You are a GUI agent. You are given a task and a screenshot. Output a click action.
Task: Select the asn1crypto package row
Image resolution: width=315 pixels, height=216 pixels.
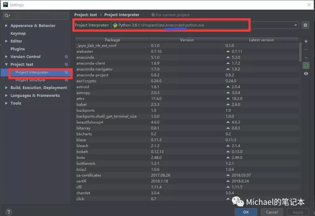click(x=187, y=81)
